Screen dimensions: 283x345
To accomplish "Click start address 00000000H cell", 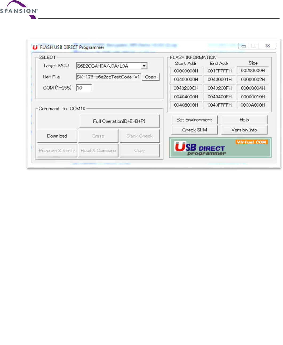I will coord(186,71).
